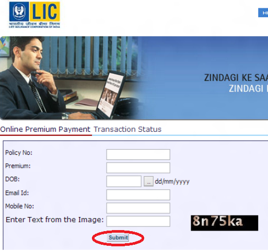
Task: Click the dd/mm/yyyy format hint
Action: click(172, 181)
